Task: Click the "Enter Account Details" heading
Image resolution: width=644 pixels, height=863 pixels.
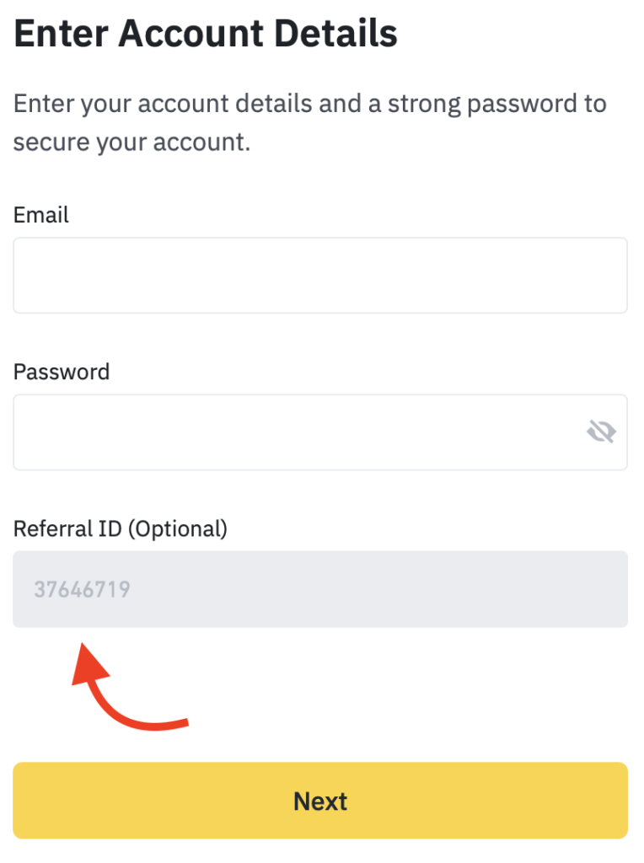Action: 206,34
